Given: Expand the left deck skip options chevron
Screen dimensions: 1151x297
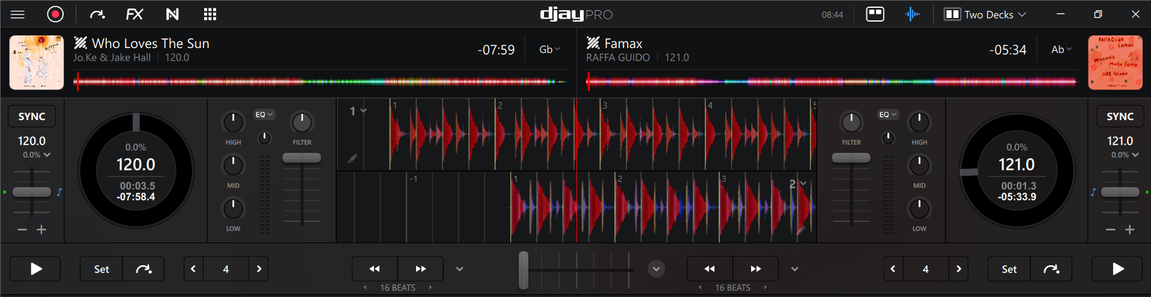Looking at the screenshot, I should (460, 269).
